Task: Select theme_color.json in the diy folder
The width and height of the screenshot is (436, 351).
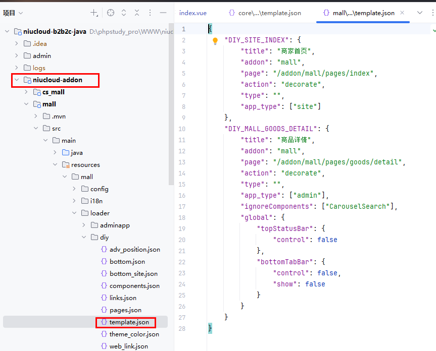Action: point(134,334)
